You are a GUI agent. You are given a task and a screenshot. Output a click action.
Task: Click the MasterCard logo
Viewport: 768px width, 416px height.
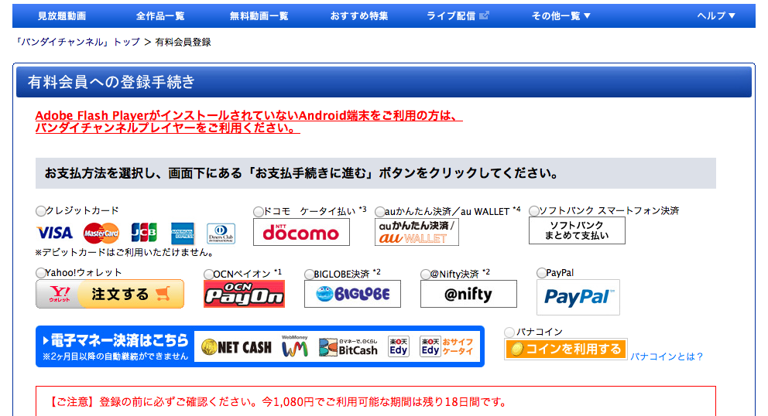click(101, 234)
